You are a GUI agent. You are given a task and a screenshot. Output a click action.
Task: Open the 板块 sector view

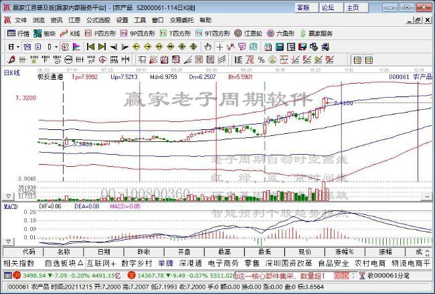44,33
